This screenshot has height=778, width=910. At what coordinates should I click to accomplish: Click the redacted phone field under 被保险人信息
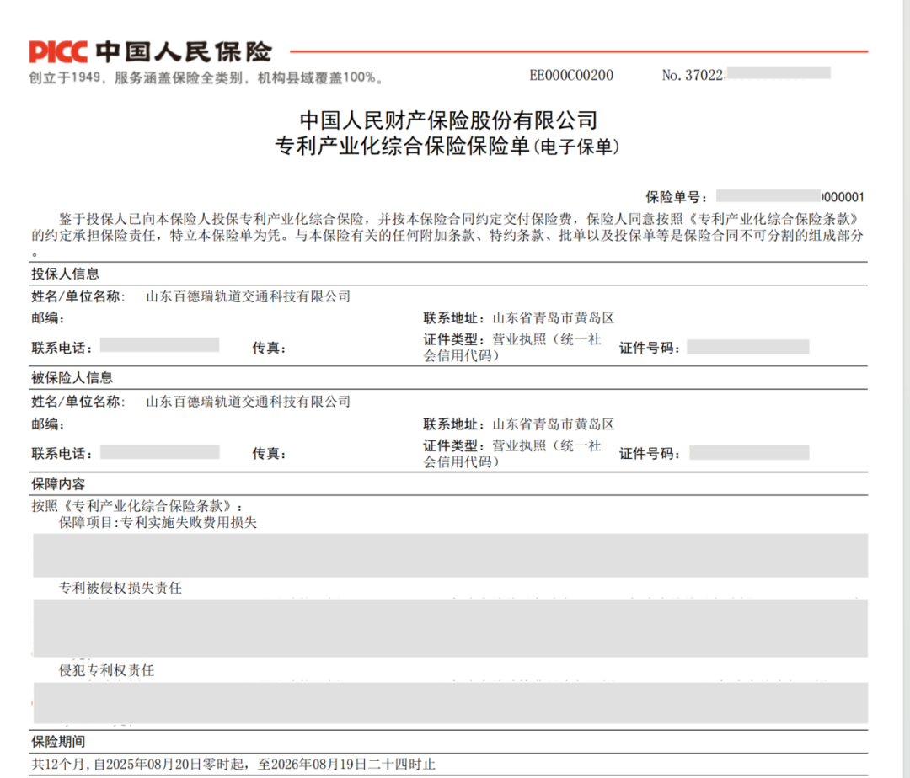tap(159, 451)
